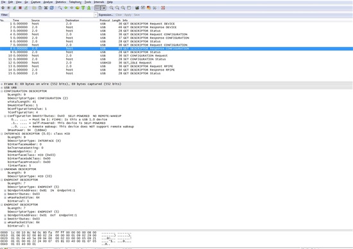Expand the Frame 8 tree node
Viewport: 353px width, 249px height.
pos(2,84)
